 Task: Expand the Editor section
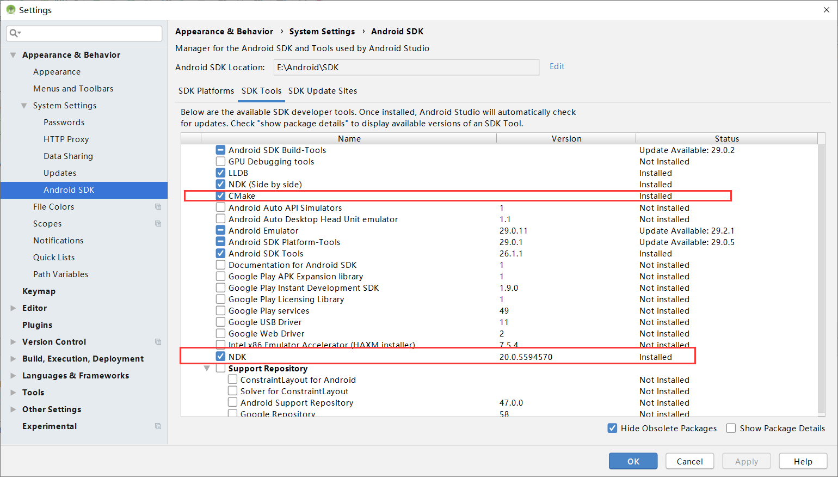[13, 308]
